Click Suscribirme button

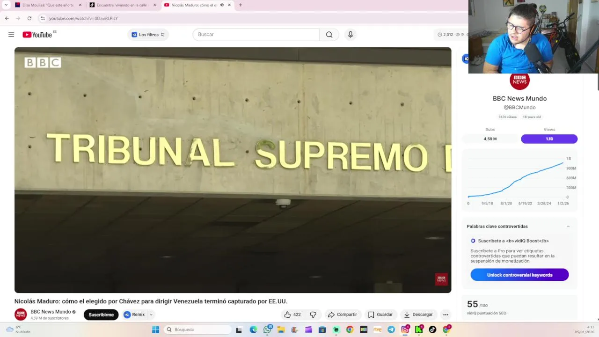coord(101,315)
